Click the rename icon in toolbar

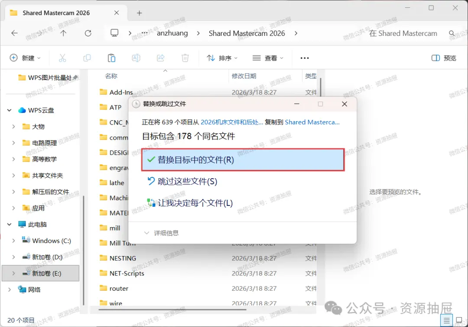click(x=136, y=58)
